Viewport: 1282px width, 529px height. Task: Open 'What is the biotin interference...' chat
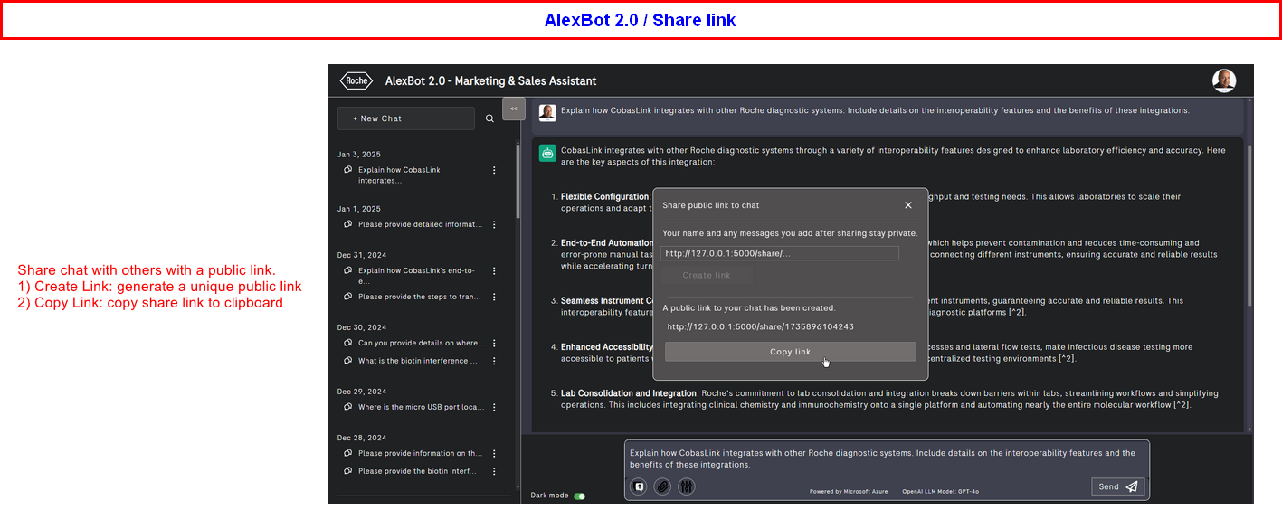click(x=418, y=361)
